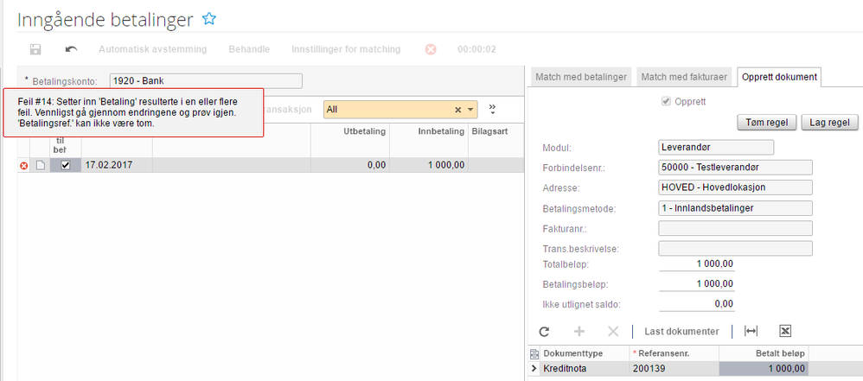
Task: Refresh the document lines grid
Action: (x=544, y=331)
